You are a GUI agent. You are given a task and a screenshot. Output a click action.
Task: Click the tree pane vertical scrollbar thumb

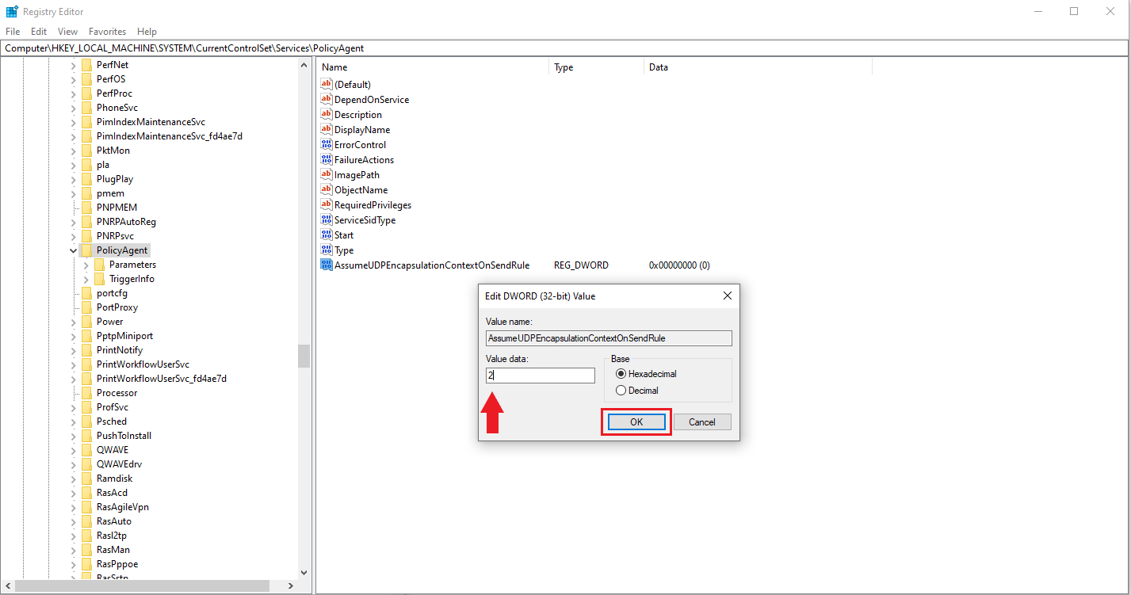coord(304,356)
